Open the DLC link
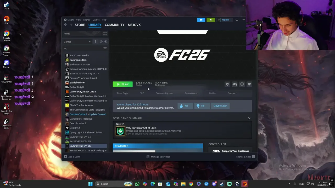This screenshot has height=188, width=335. tap(142, 93)
